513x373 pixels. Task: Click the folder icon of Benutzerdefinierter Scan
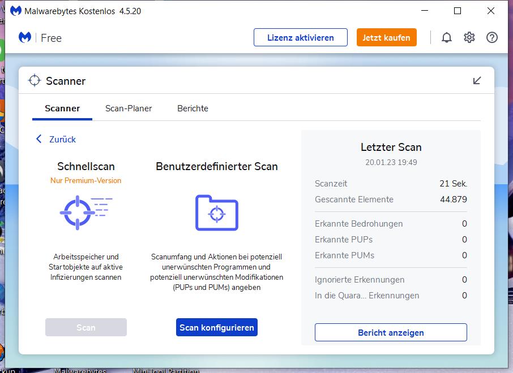[217, 212]
